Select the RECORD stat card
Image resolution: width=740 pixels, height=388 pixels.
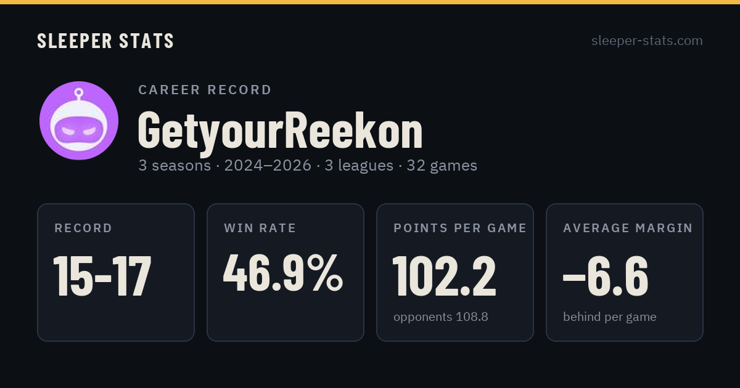click(116, 272)
